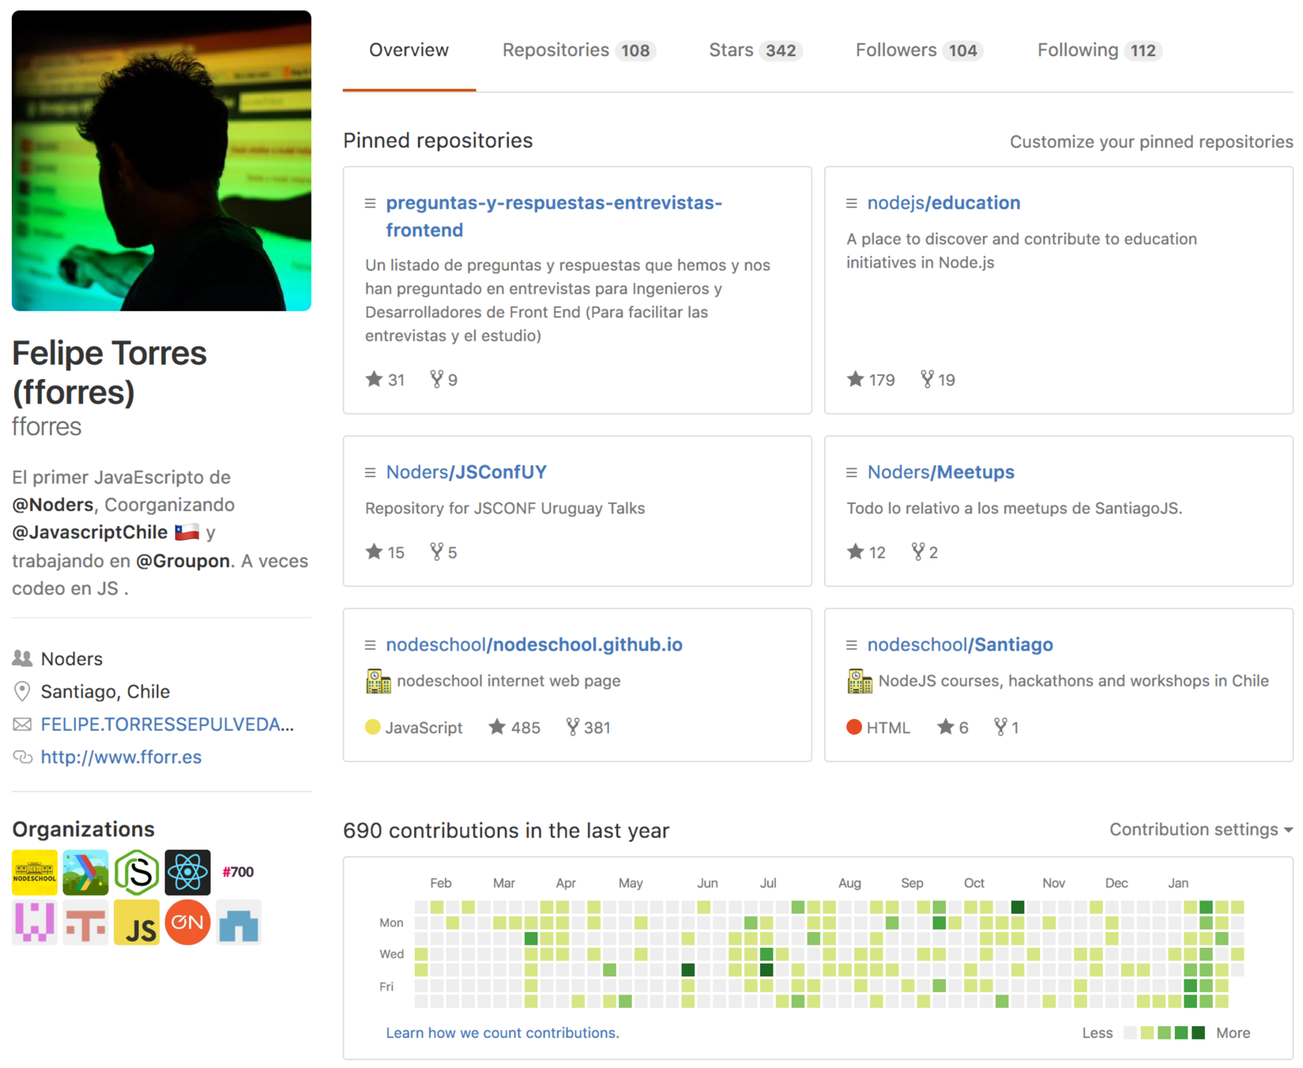Open the Repositories tab
Image resolution: width=1303 pixels, height=1068 pixels.
579,50
